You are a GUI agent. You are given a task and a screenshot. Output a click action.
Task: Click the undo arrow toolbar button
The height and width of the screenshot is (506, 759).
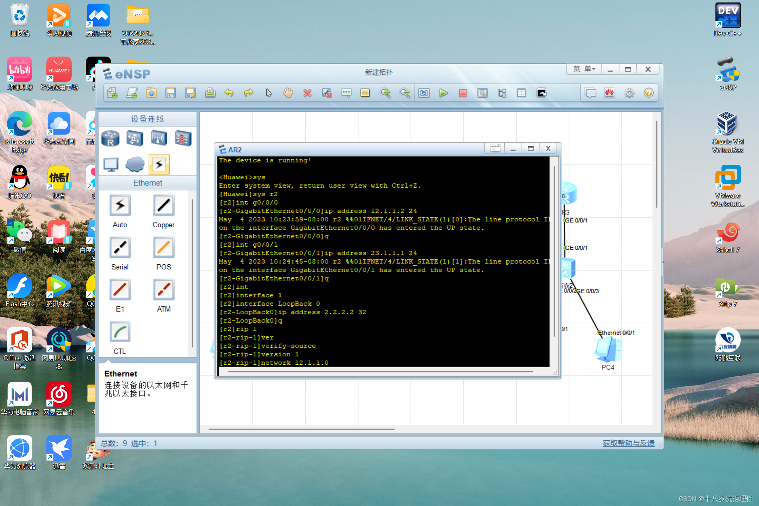tap(229, 93)
